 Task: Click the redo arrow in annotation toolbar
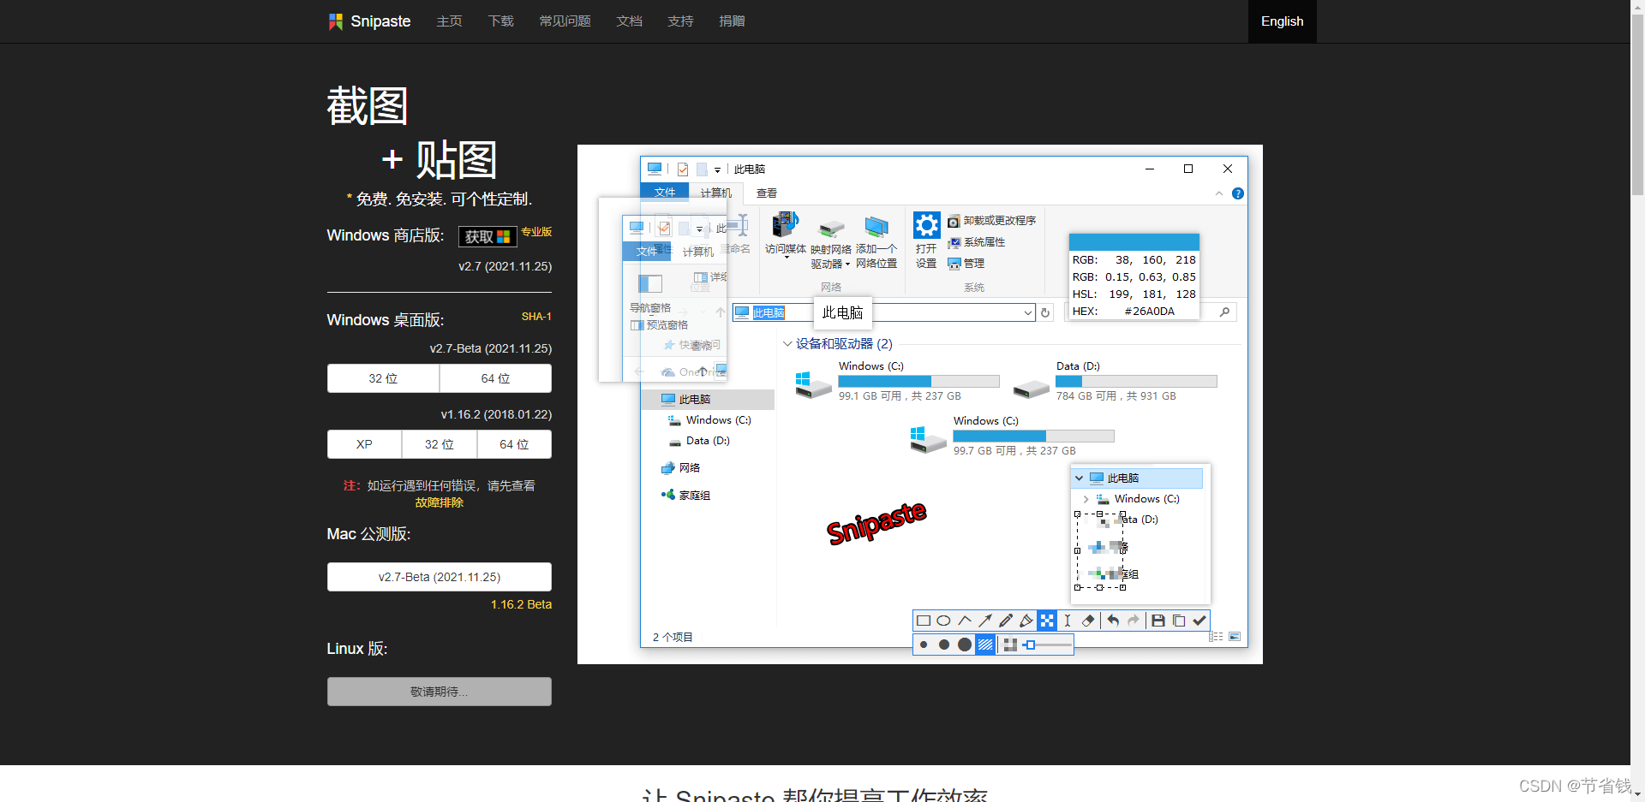1134,621
